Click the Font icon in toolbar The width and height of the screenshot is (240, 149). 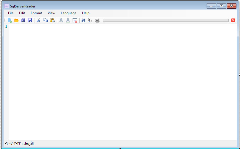coord(61,21)
